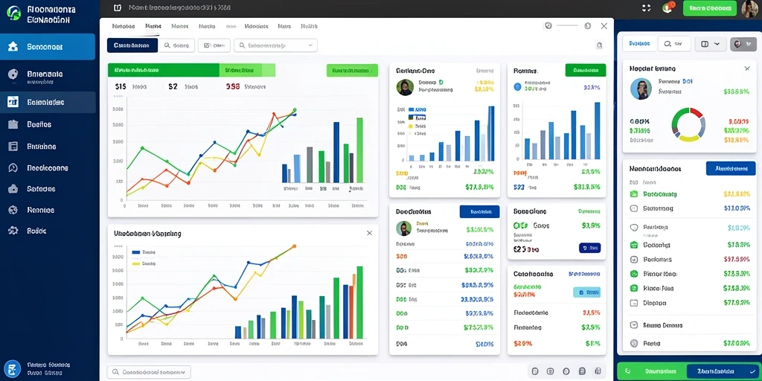The width and height of the screenshot is (762, 381).
Task: Click the dark navy button below the tabs
Action: tap(132, 45)
